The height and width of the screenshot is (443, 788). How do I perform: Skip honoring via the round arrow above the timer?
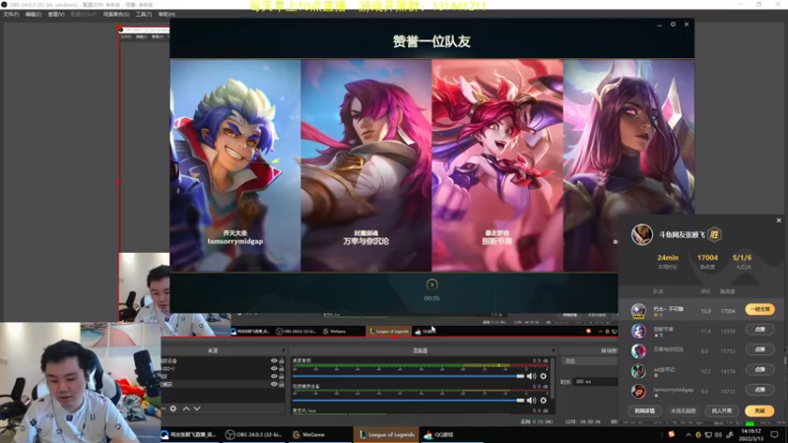(431, 285)
